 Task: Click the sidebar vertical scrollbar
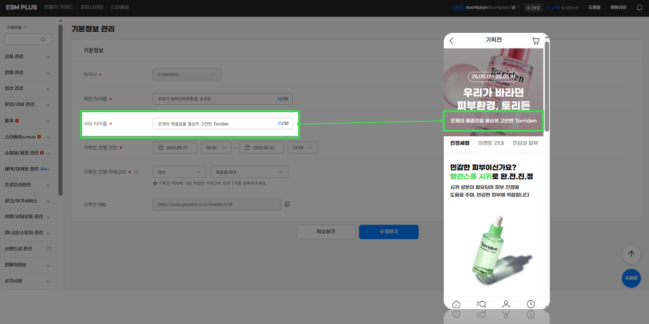(x=60, y=110)
